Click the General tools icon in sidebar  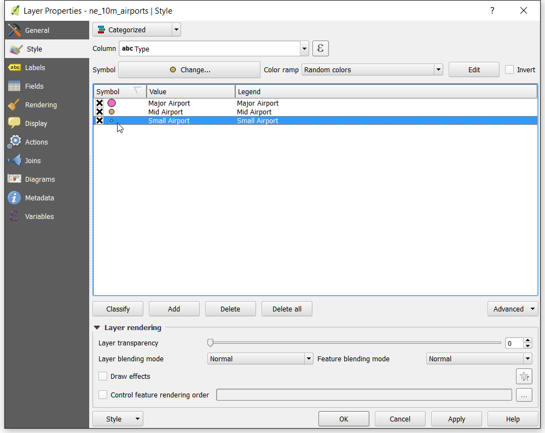point(14,30)
